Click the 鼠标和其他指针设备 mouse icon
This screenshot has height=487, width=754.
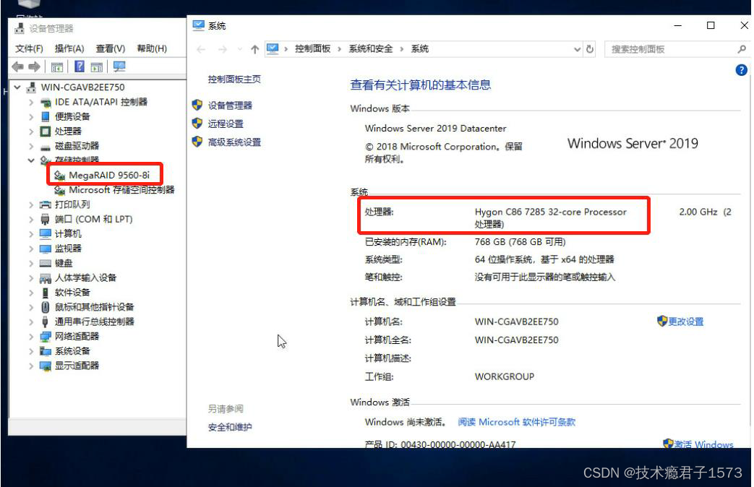click(x=46, y=307)
